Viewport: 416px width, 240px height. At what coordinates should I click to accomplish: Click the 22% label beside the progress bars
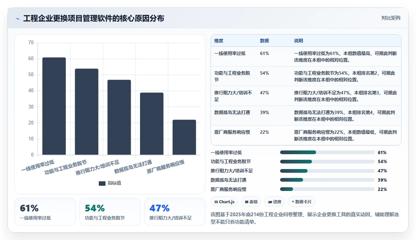382,189
